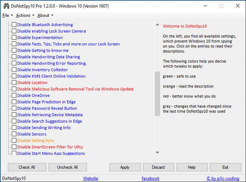Select the Disable Location entry text
The width and height of the screenshot is (246, 182).
point(32,82)
